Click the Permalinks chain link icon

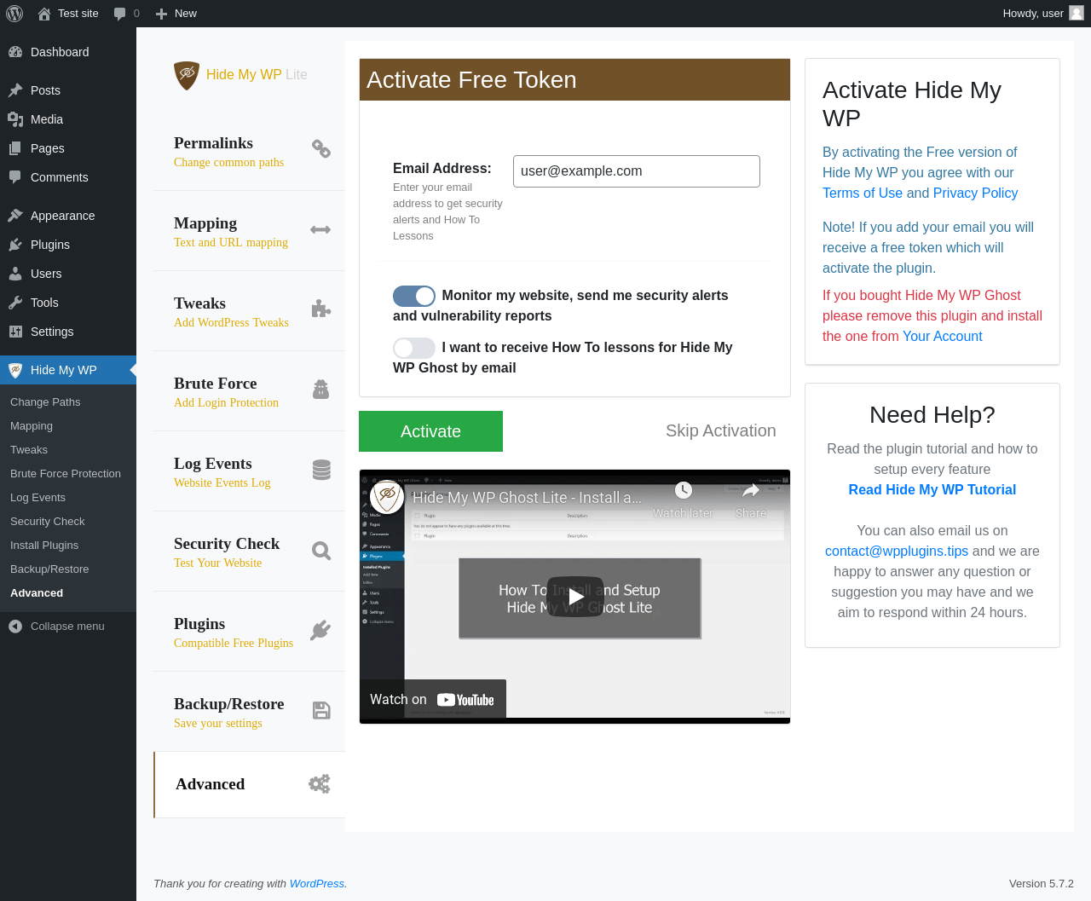click(x=320, y=149)
